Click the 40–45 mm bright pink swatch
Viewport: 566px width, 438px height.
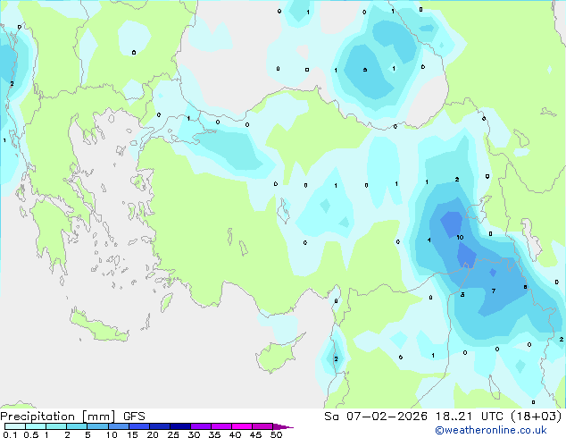click(242, 426)
